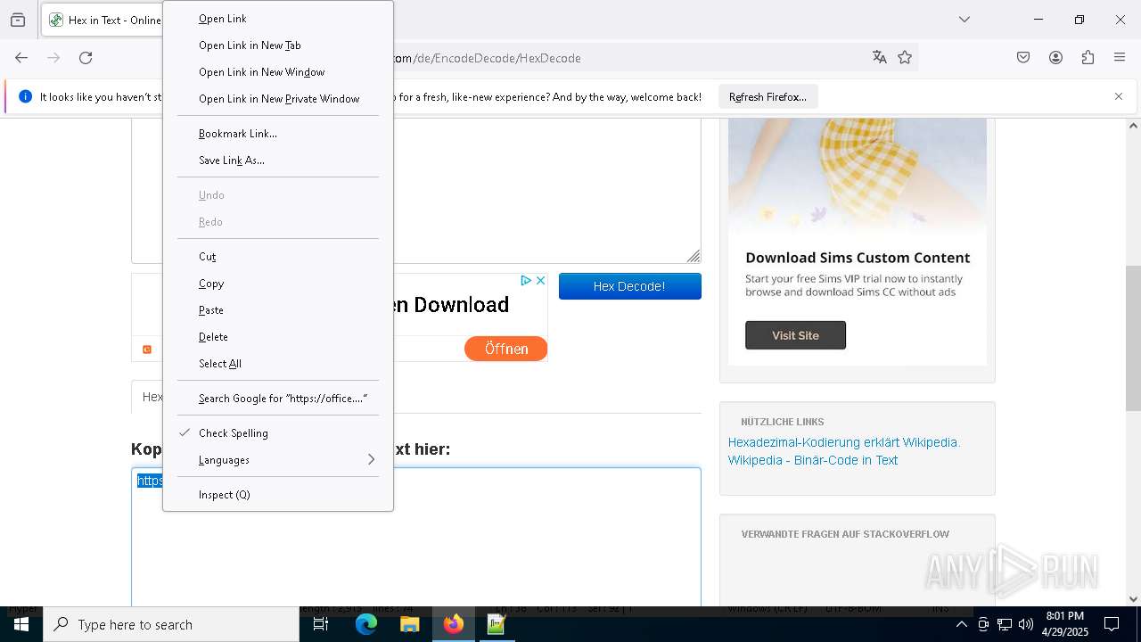Open Microsoft Edge from taskbar
Viewport: 1141px width, 642px height.
(x=366, y=624)
